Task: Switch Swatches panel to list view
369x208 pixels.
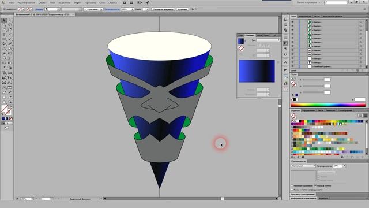Action: coord(360,116)
